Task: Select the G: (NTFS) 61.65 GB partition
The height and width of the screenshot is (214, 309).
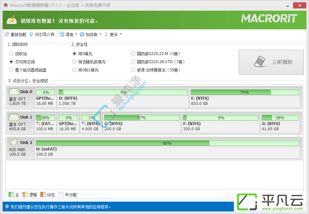Action: (x=280, y=123)
